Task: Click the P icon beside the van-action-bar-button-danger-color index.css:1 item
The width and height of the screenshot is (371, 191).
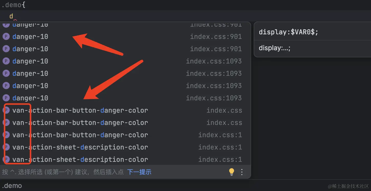Action: pos(6,135)
